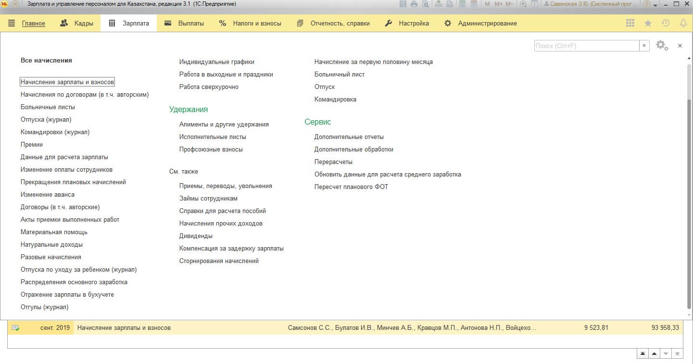Open print preview magnifier icon
The height and width of the screenshot is (364, 693).
(425, 4)
